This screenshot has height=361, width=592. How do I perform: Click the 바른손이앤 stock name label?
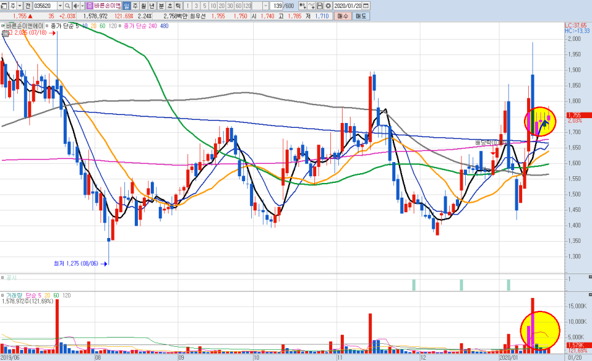pos(107,6)
